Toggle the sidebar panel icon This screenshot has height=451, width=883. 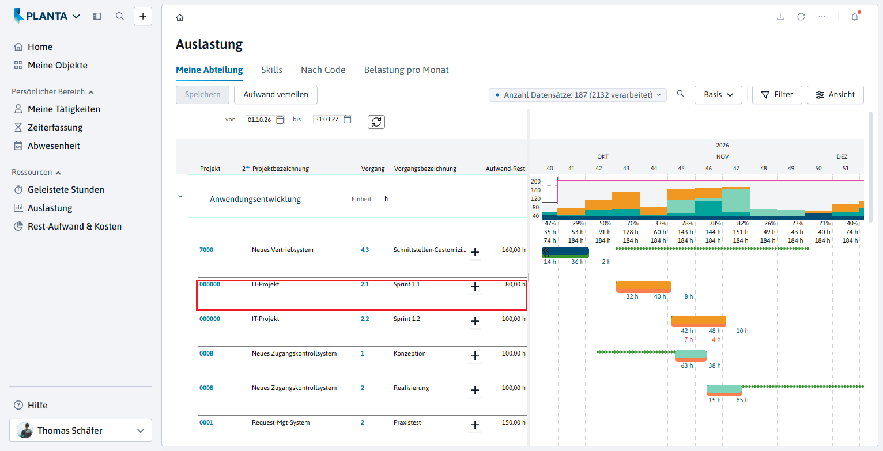click(x=97, y=16)
